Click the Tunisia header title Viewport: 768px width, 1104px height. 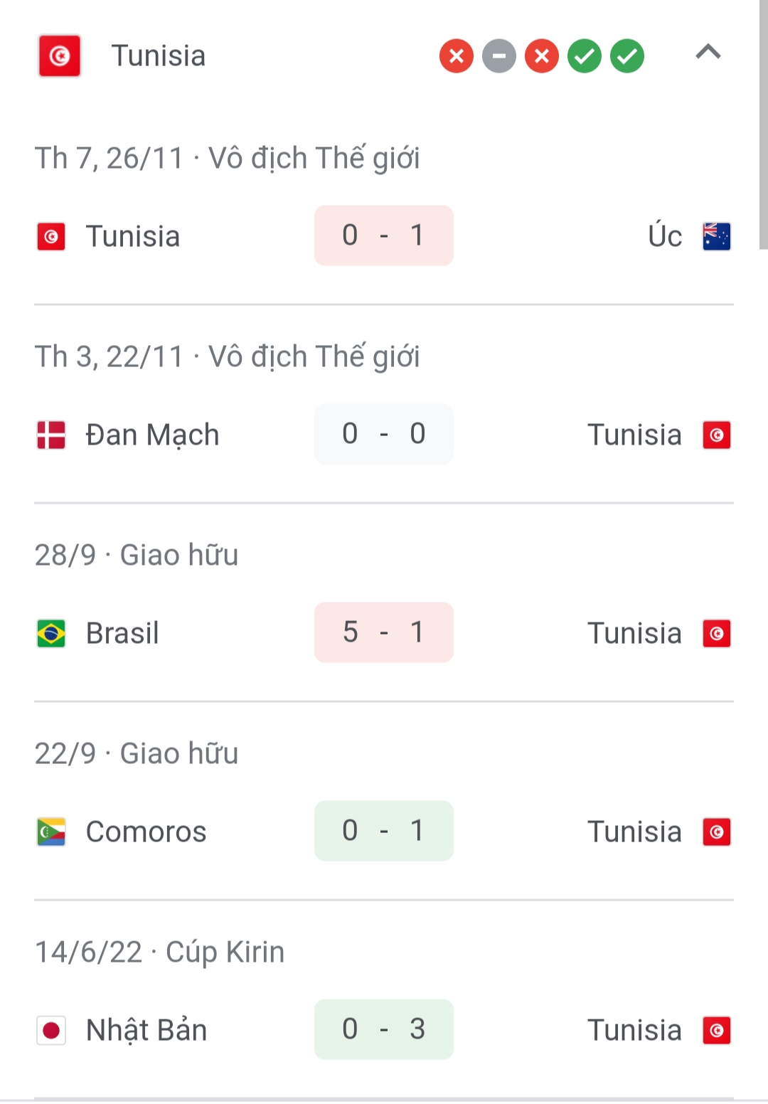pos(159,55)
